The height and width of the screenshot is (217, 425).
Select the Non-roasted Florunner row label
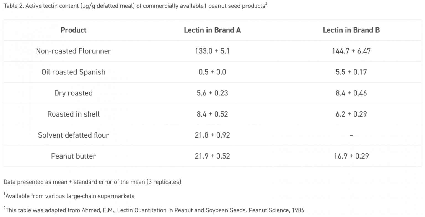(73, 51)
